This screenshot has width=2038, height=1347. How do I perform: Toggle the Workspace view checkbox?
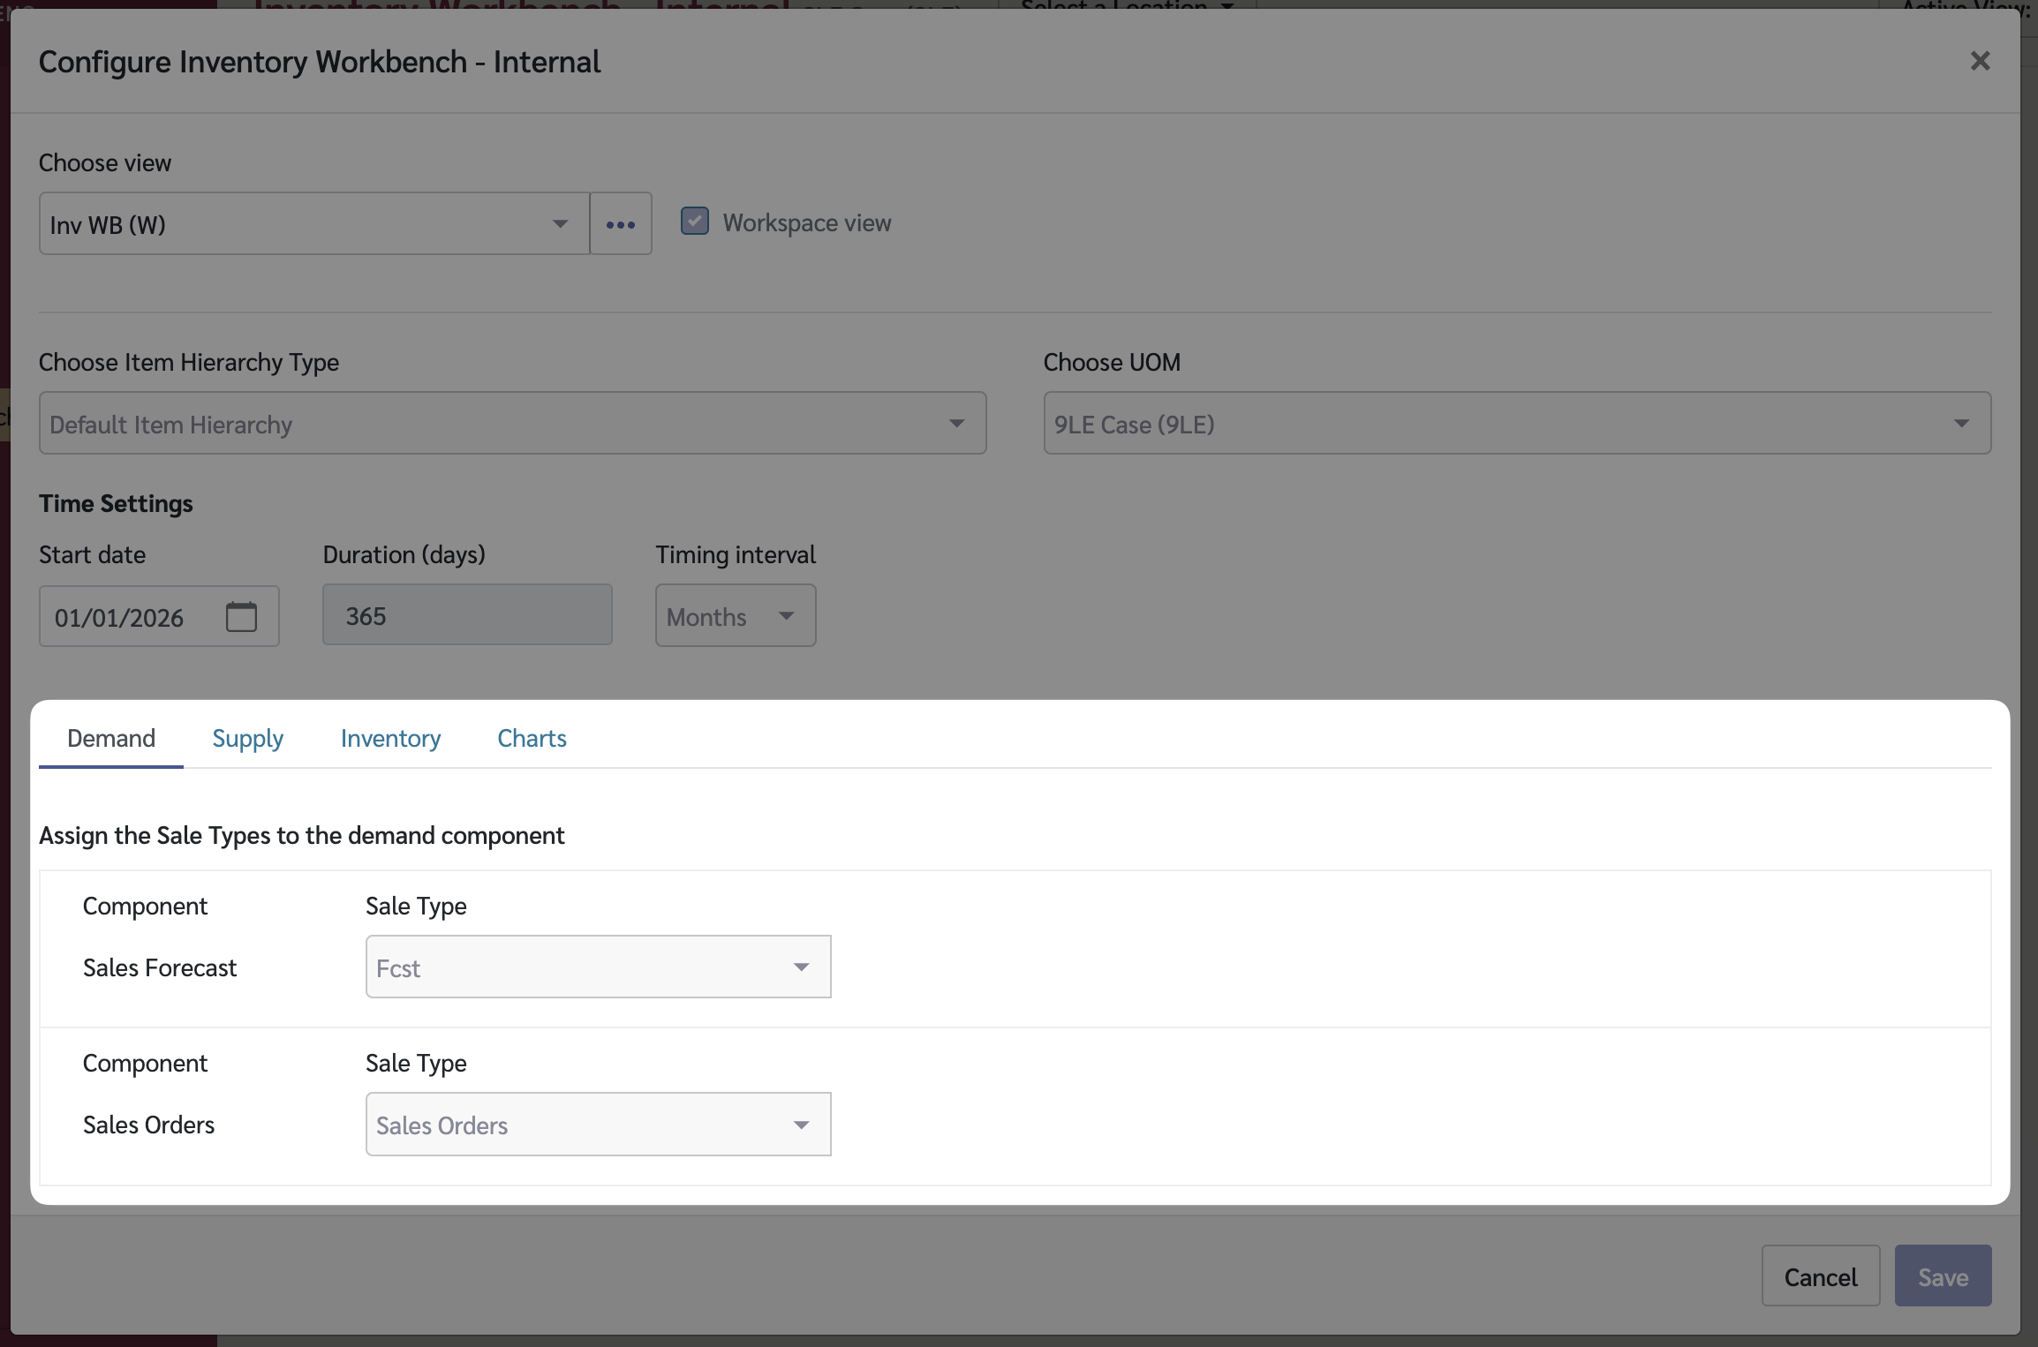pyautogui.click(x=695, y=222)
